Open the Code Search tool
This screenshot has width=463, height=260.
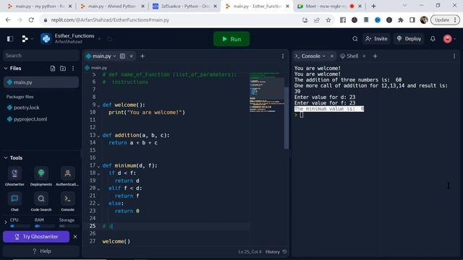[x=41, y=201]
